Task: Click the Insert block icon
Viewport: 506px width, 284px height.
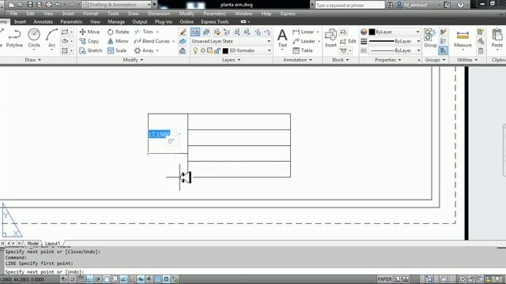Action: click(330, 38)
